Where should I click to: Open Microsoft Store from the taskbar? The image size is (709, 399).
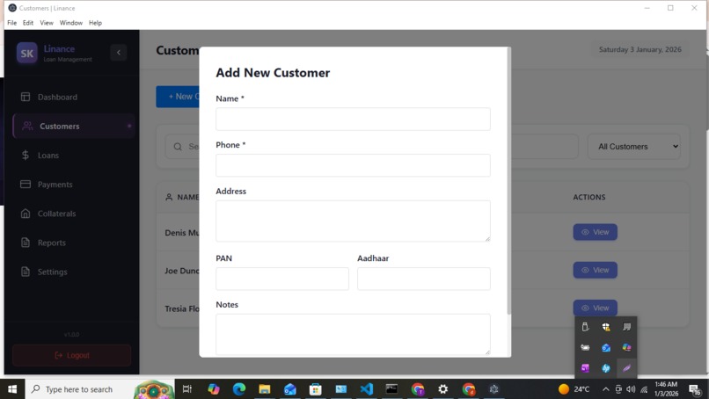pos(315,389)
